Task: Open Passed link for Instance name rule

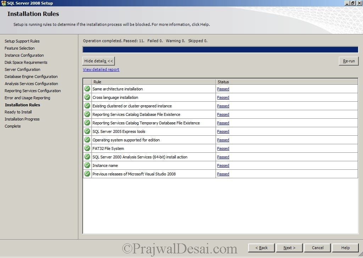Action: pyautogui.click(x=223, y=166)
